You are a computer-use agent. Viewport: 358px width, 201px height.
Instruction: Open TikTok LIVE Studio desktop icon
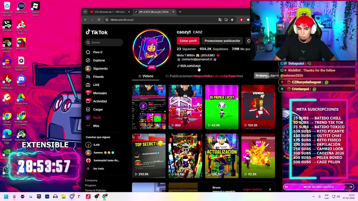(21, 27)
